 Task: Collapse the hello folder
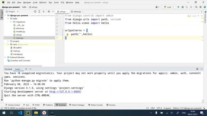[x=8, y=19]
